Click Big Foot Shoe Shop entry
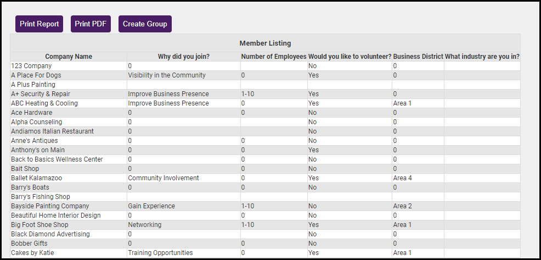 [x=40, y=225]
